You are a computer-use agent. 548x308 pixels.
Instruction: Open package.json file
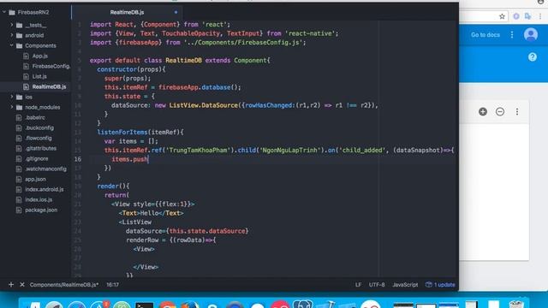pos(41,210)
